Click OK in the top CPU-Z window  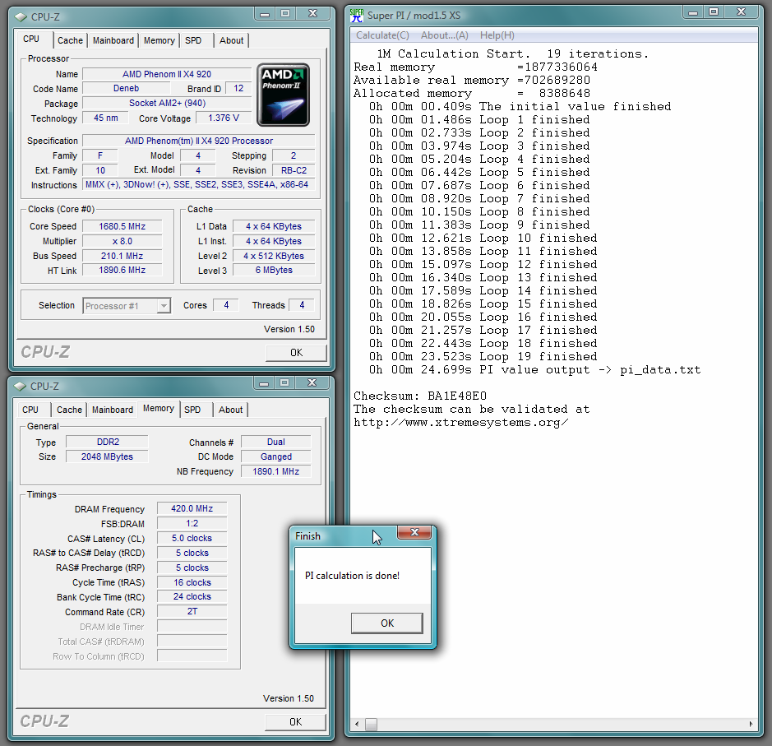pos(296,353)
